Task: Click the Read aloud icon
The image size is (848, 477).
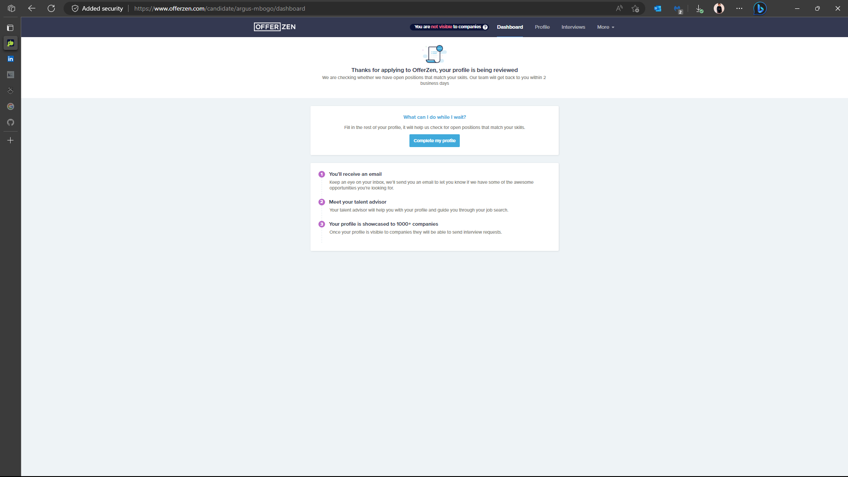Action: (619, 8)
